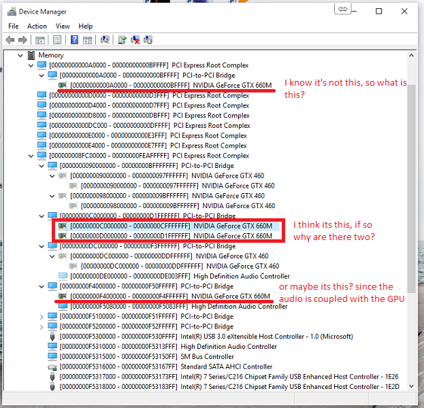Viewport: 424px width, 408px height.
Task: Click the scrollbar up arrow
Action: [x=411, y=55]
